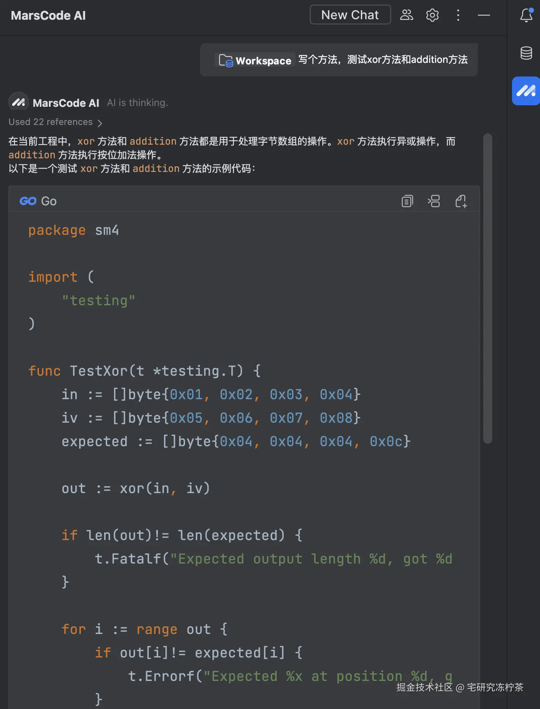The width and height of the screenshot is (540, 709).
Task: Click the 'out := xor(in, iv)' line
Action: (x=136, y=488)
